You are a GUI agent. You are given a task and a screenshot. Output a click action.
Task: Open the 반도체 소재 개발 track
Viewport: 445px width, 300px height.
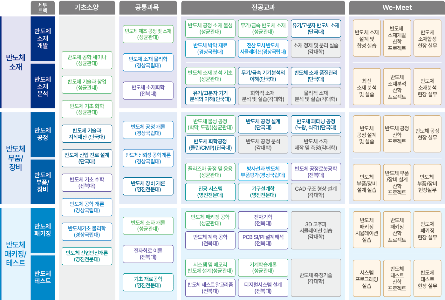43,38
